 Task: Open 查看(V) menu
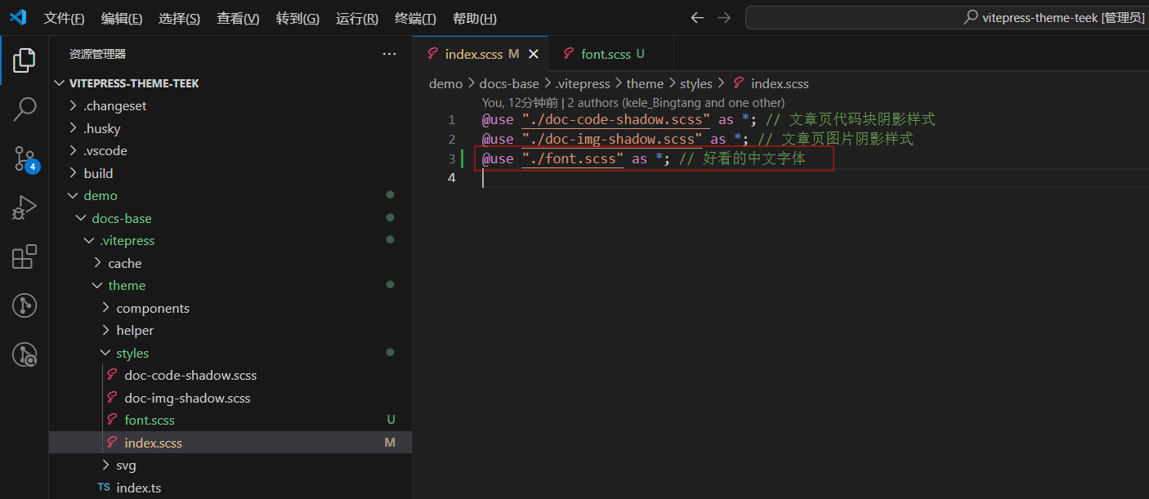pyautogui.click(x=238, y=18)
